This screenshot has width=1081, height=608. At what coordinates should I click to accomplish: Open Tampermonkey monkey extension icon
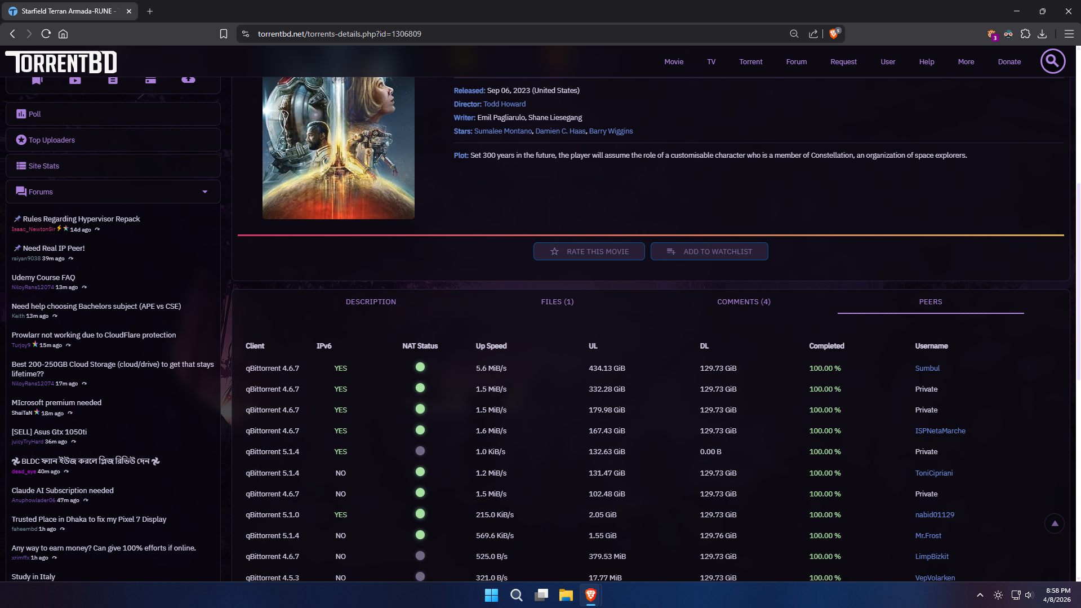[992, 34]
